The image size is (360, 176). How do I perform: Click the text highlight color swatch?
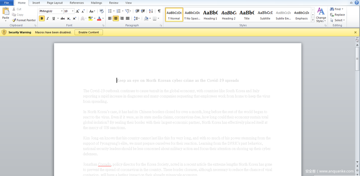click(x=90, y=18)
